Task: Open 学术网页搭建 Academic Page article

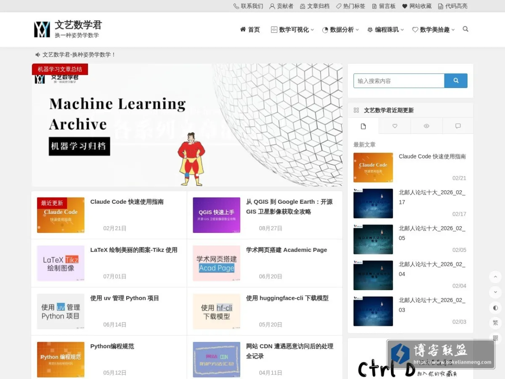Action: point(287,250)
